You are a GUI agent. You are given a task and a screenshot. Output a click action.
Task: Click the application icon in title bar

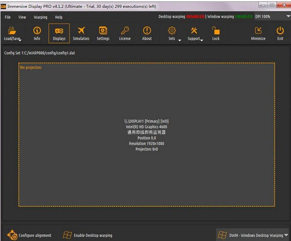tap(3, 6)
